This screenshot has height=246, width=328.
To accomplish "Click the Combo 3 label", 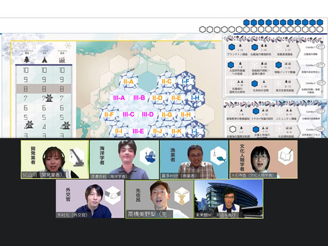I will tap(310, 84).
